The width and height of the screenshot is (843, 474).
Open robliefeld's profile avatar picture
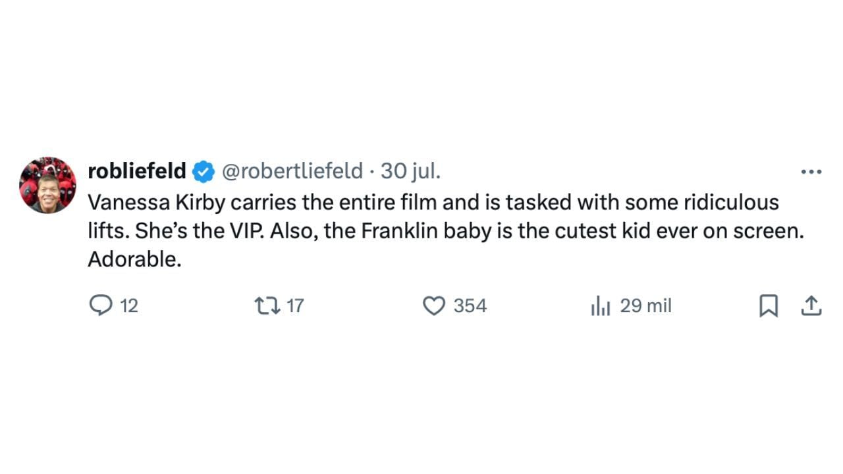point(48,185)
